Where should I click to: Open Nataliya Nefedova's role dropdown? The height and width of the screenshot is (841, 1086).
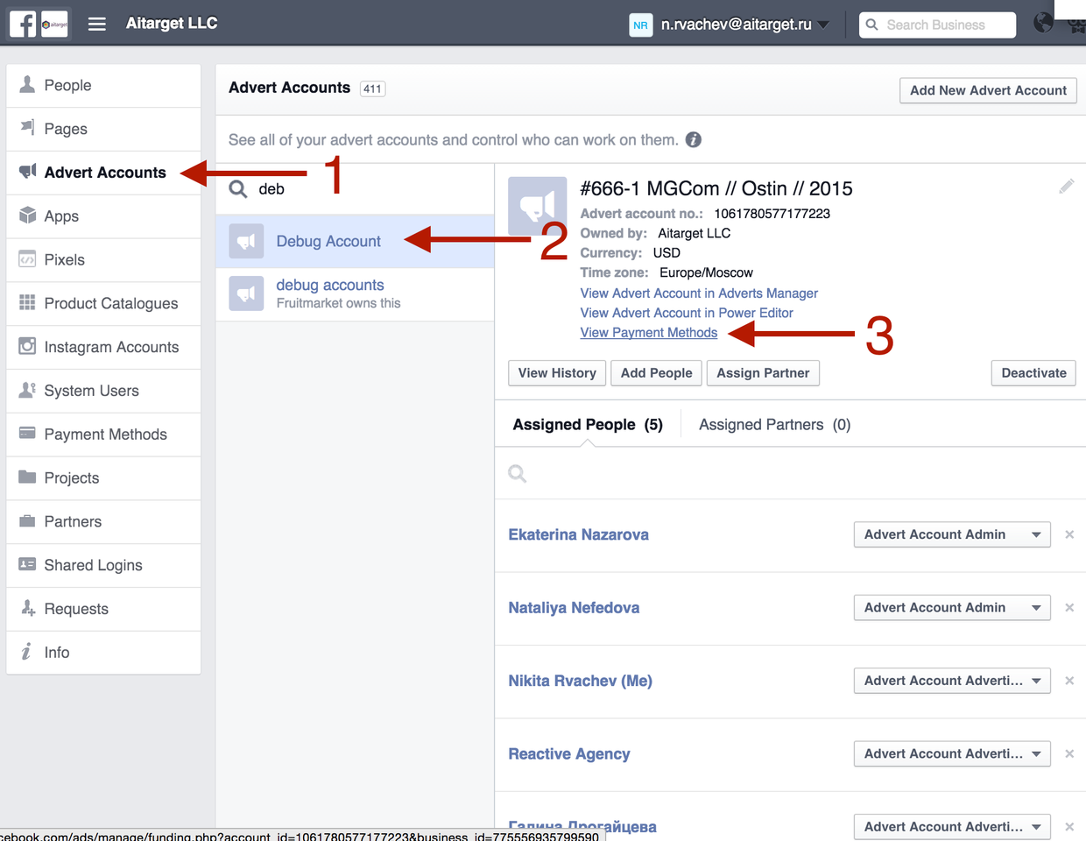(952, 608)
